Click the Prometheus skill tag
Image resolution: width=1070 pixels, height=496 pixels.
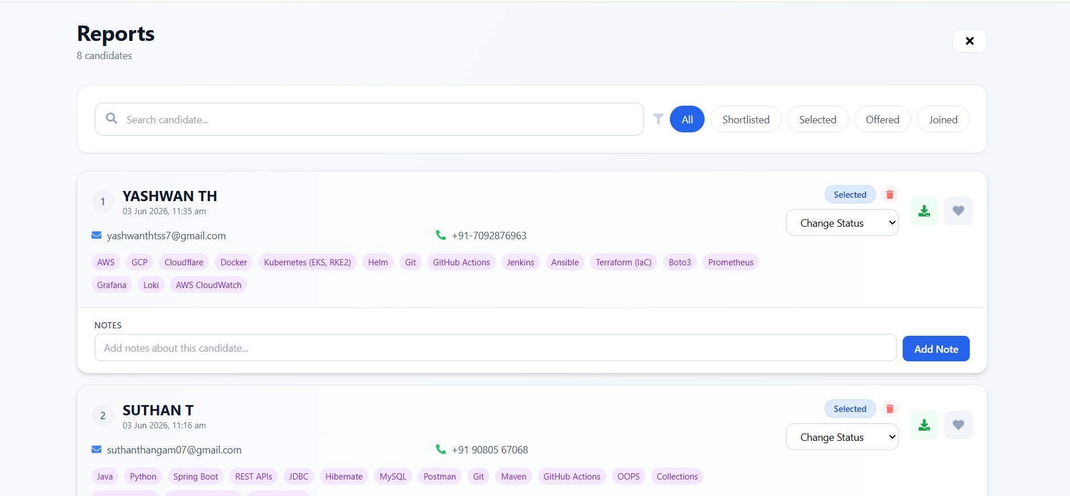[x=731, y=262]
